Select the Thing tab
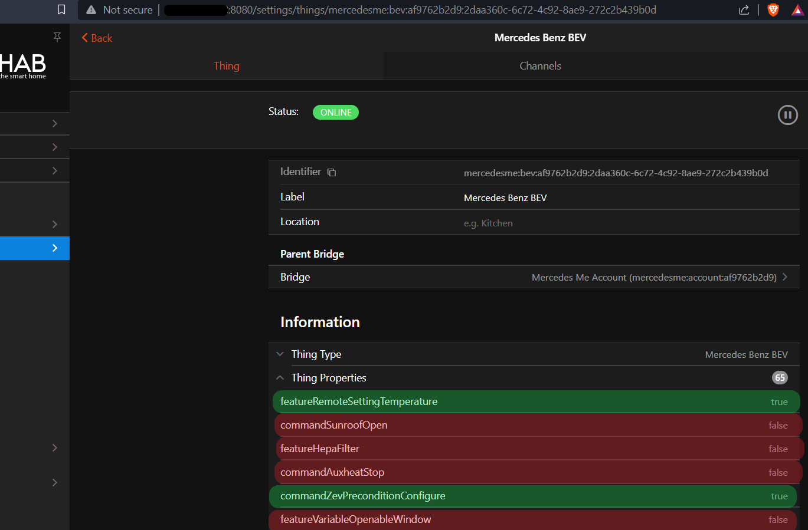 pyautogui.click(x=227, y=66)
